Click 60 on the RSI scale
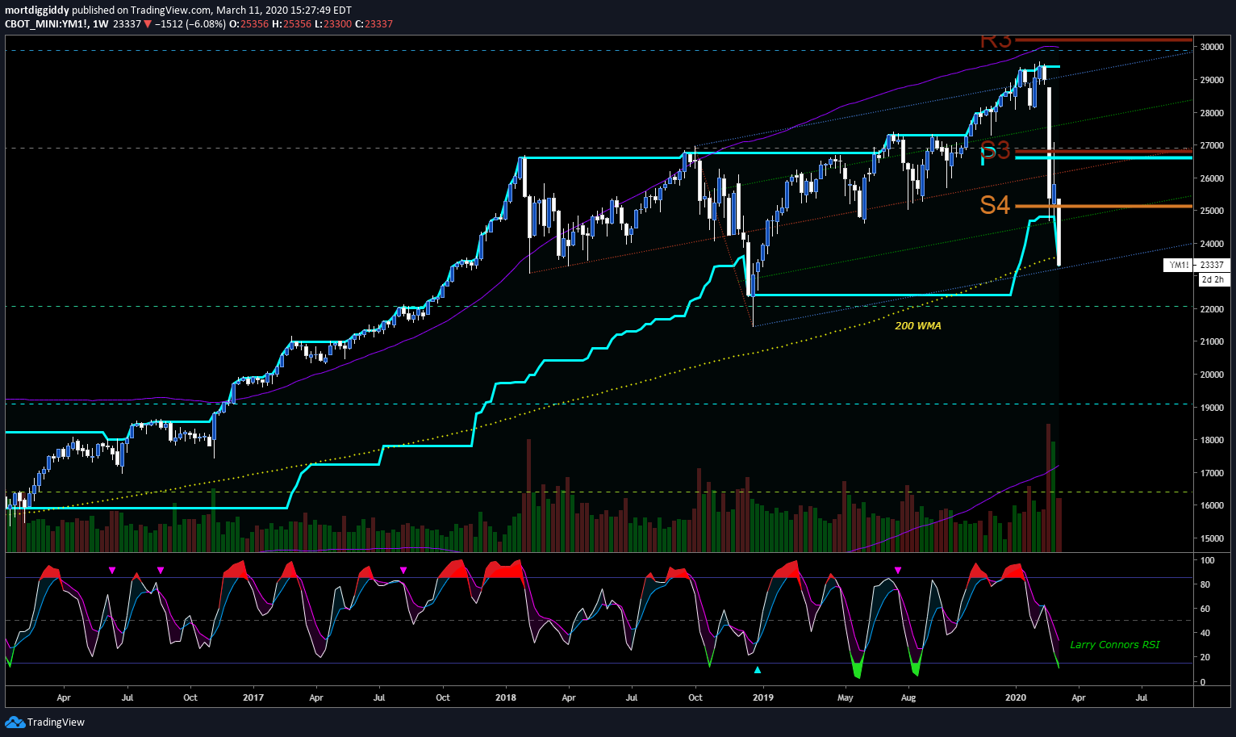The height and width of the screenshot is (737, 1236). point(1205,609)
